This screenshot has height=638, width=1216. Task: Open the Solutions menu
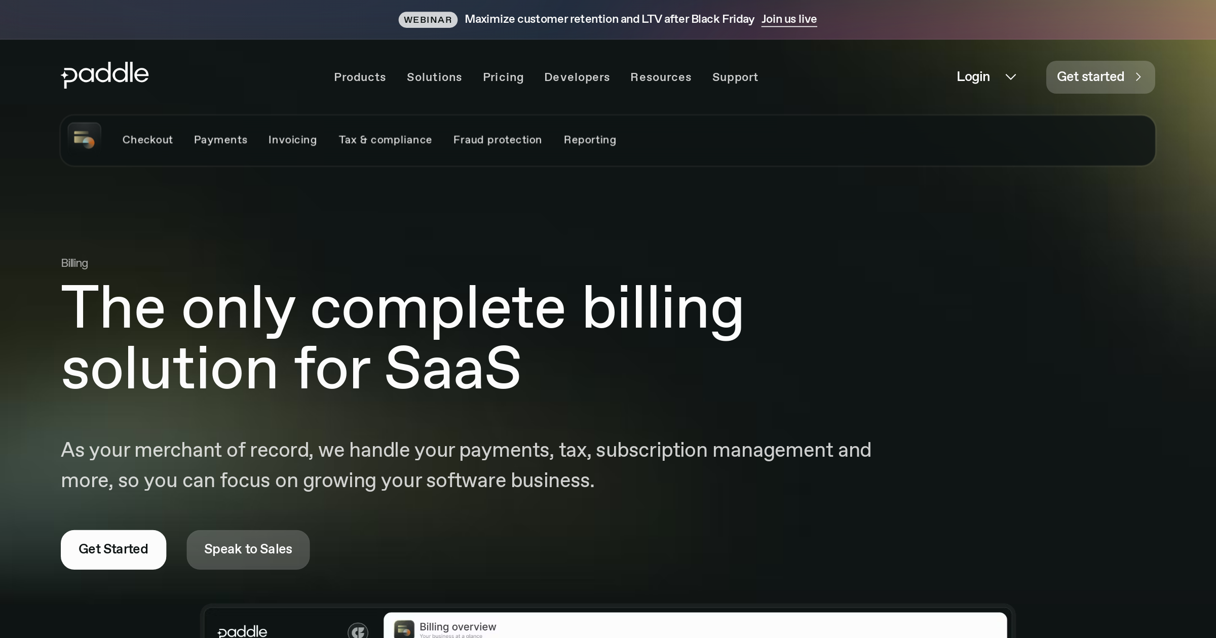click(x=434, y=77)
